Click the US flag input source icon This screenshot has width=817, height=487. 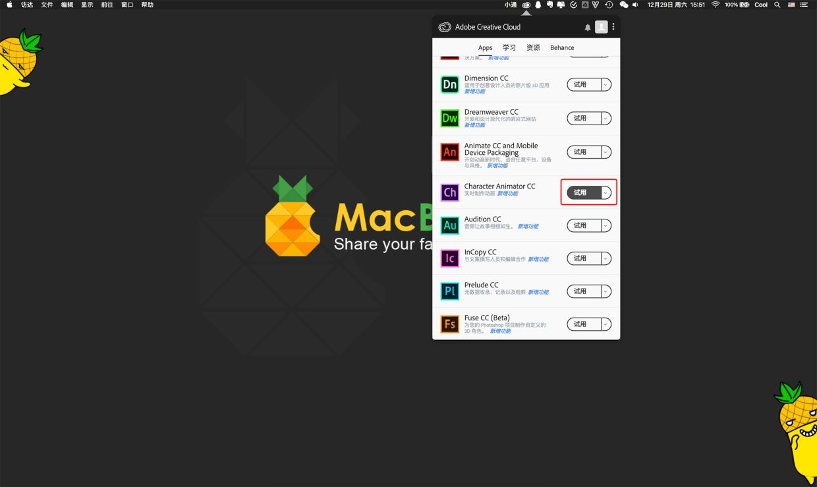792,5
